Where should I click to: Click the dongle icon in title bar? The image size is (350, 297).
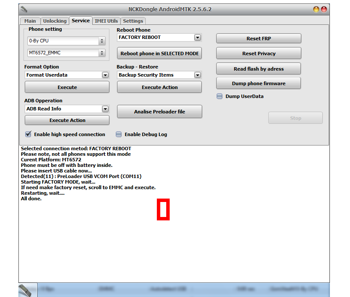24,9
